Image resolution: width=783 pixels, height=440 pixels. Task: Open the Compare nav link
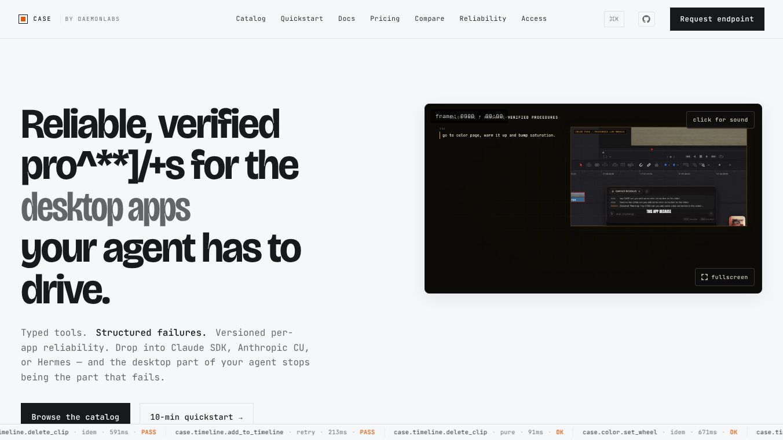pos(429,19)
